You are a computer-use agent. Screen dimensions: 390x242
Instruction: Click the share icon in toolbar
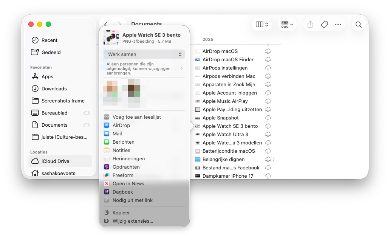pos(310,25)
